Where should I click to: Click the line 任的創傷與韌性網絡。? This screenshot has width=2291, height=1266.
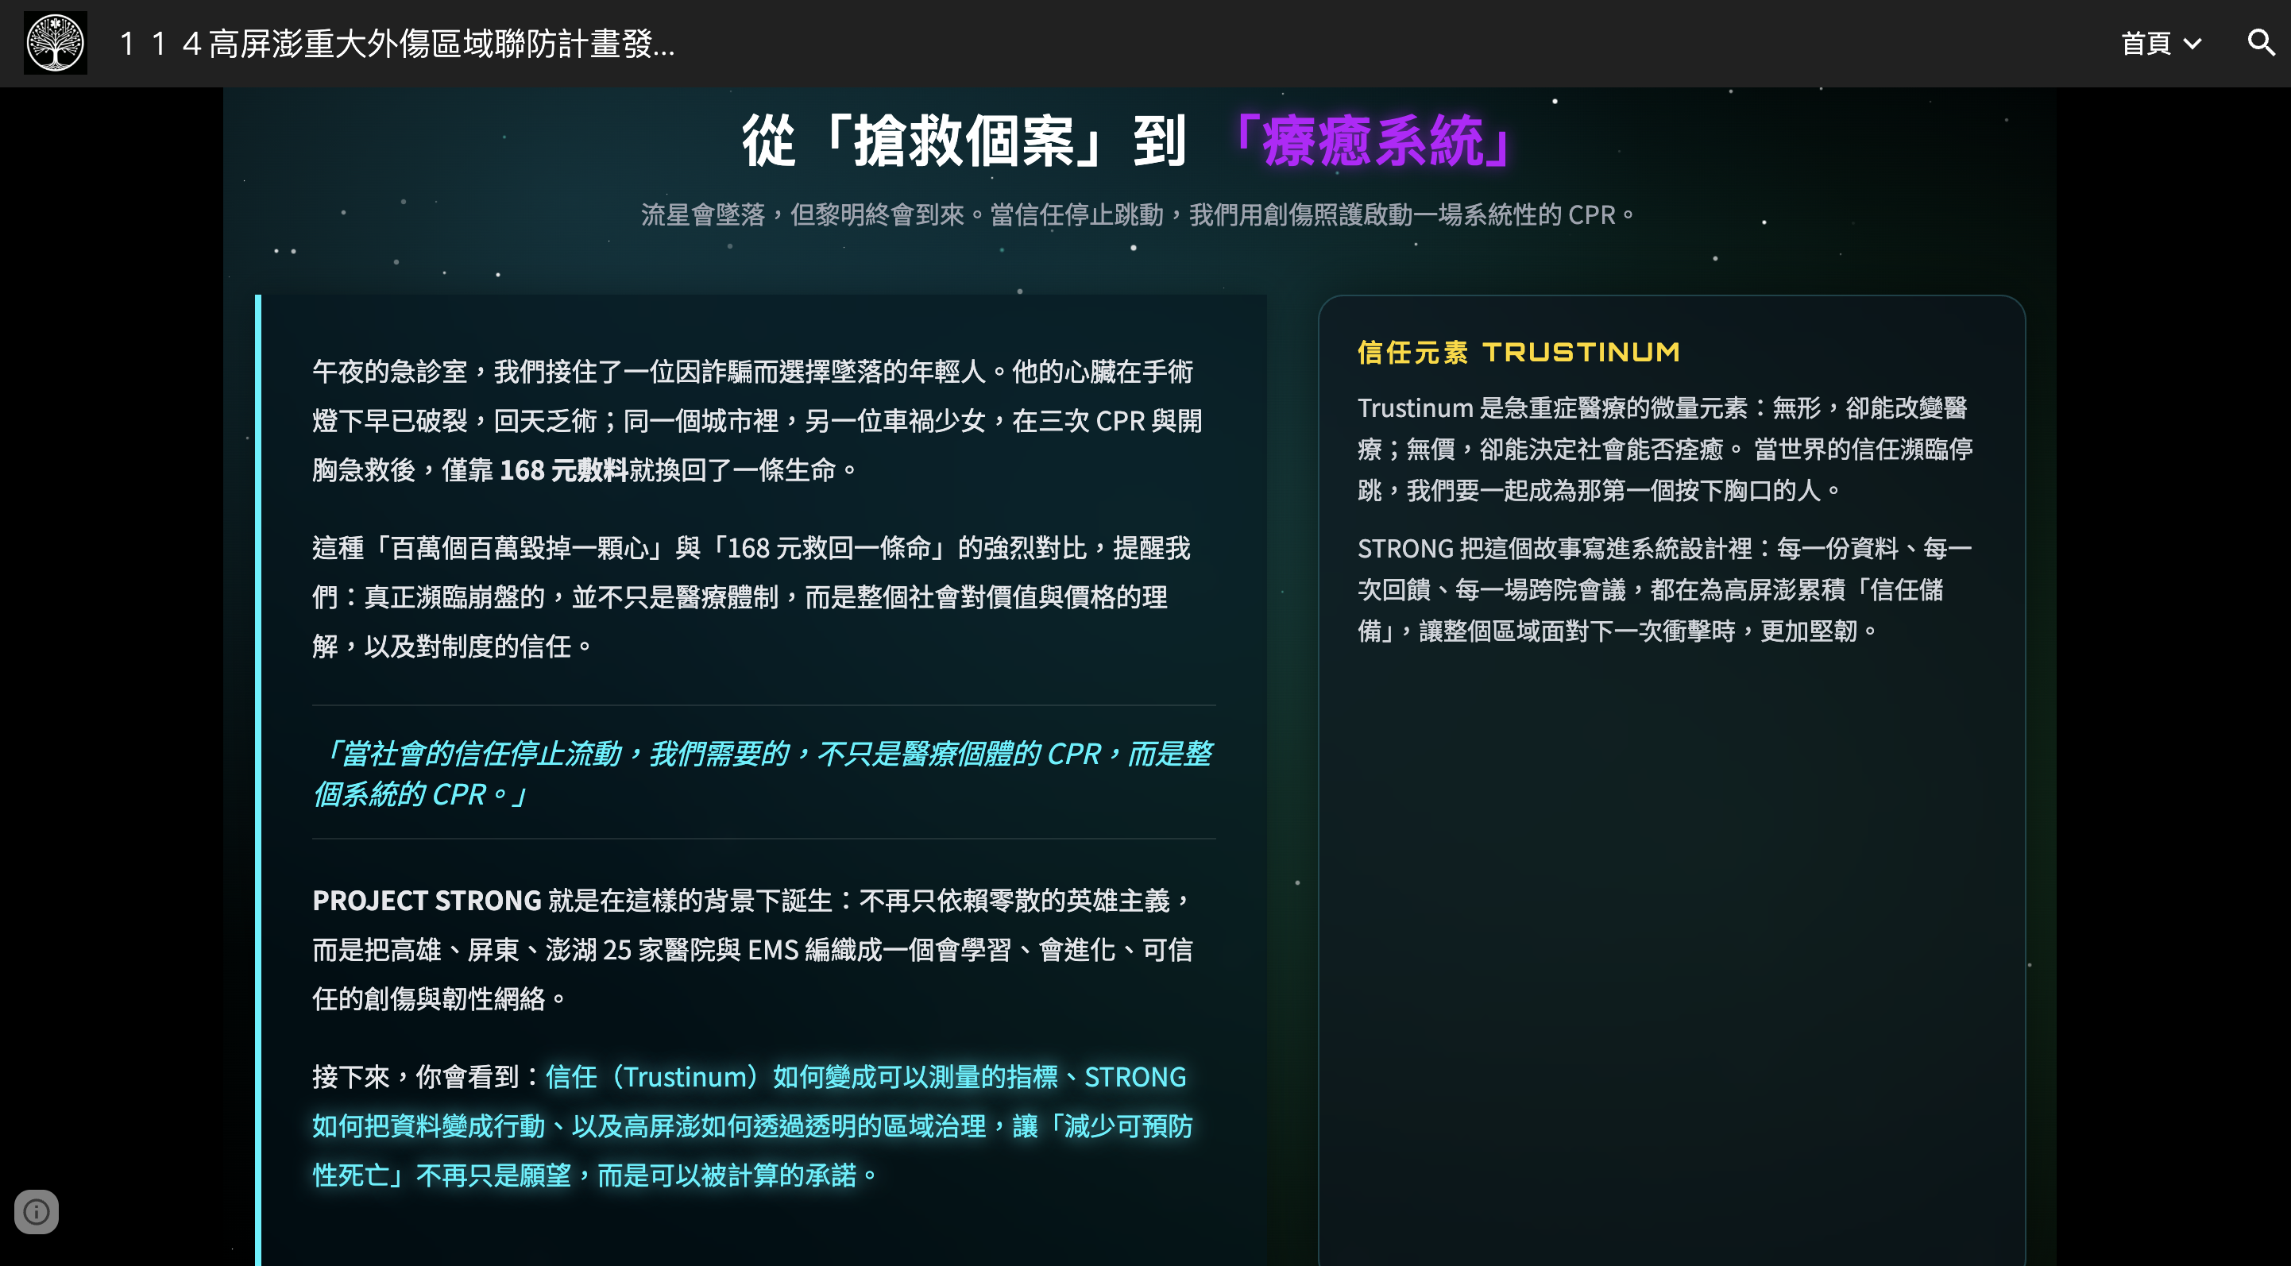click(440, 998)
